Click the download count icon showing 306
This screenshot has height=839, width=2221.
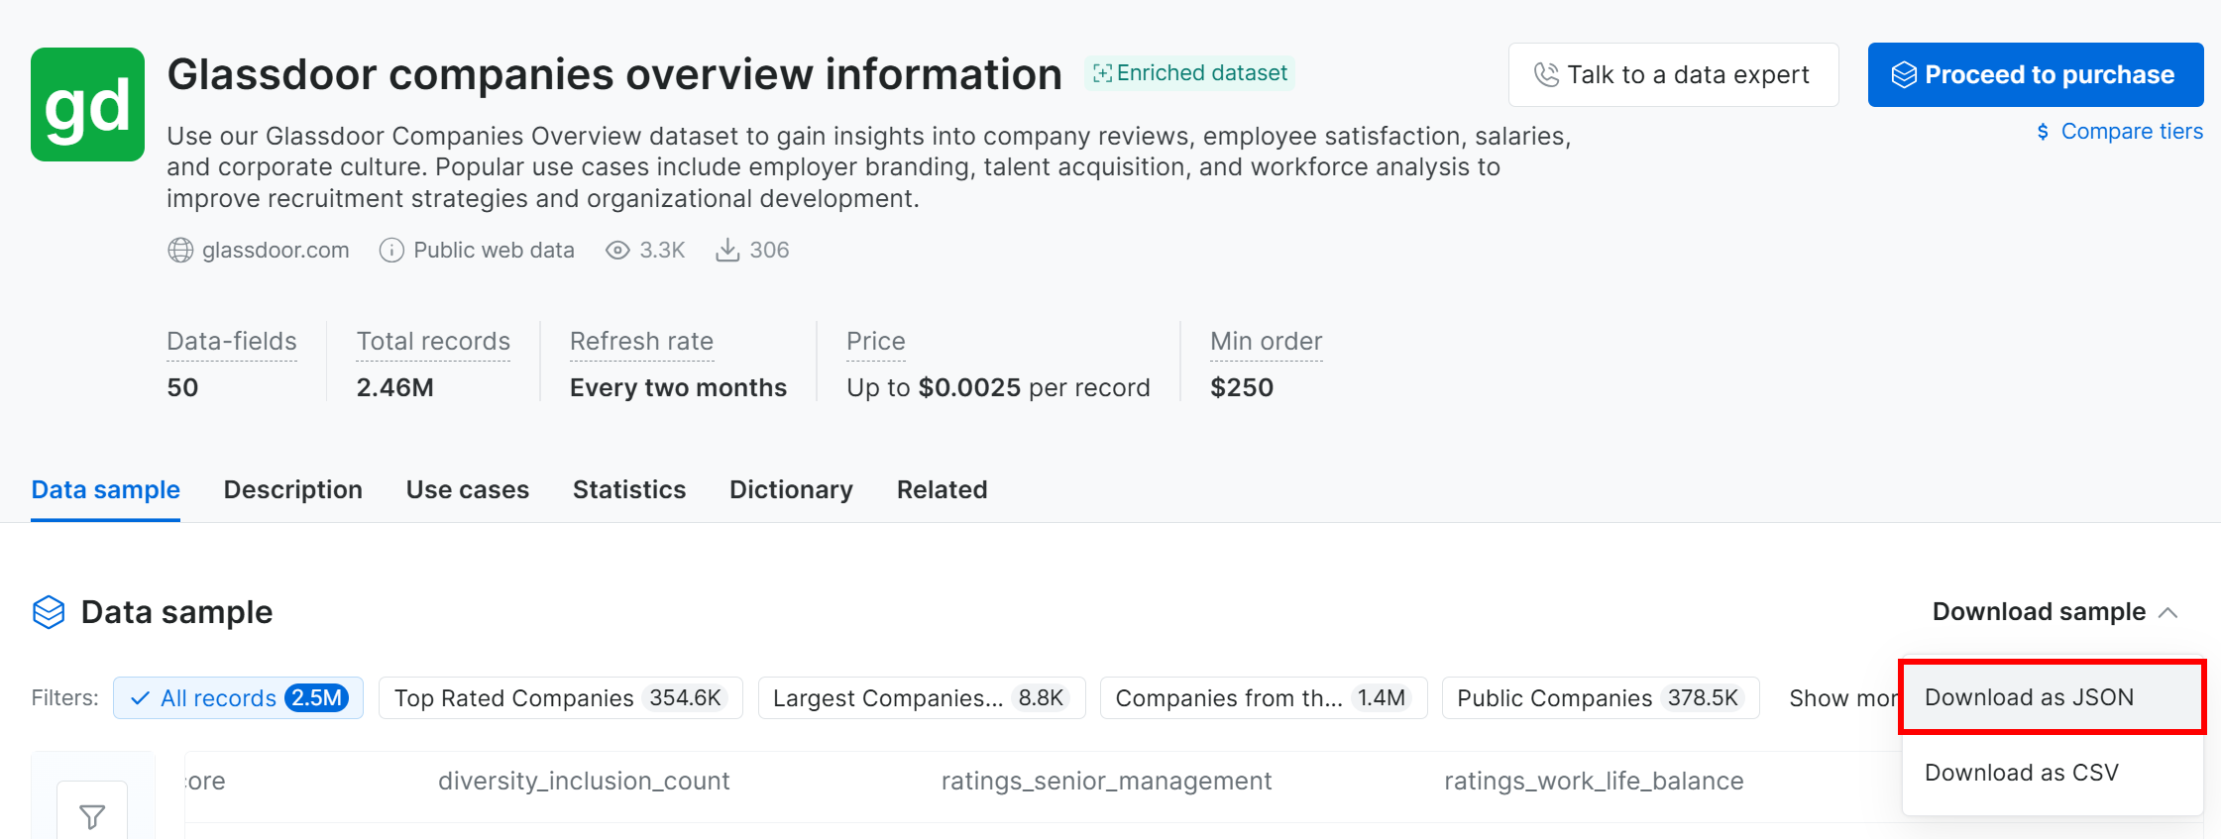coord(727,251)
